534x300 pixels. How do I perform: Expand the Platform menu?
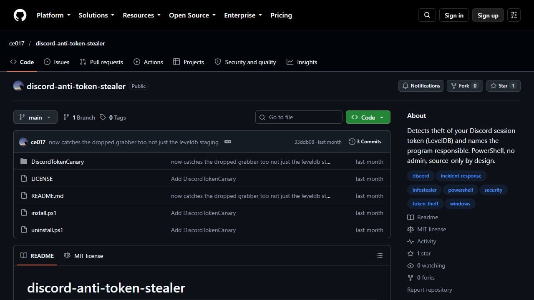pyautogui.click(x=54, y=15)
